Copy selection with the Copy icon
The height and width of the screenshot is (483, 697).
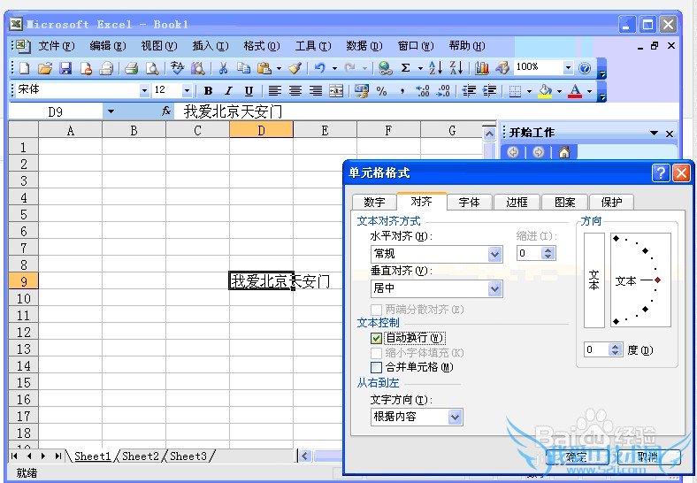(243, 68)
